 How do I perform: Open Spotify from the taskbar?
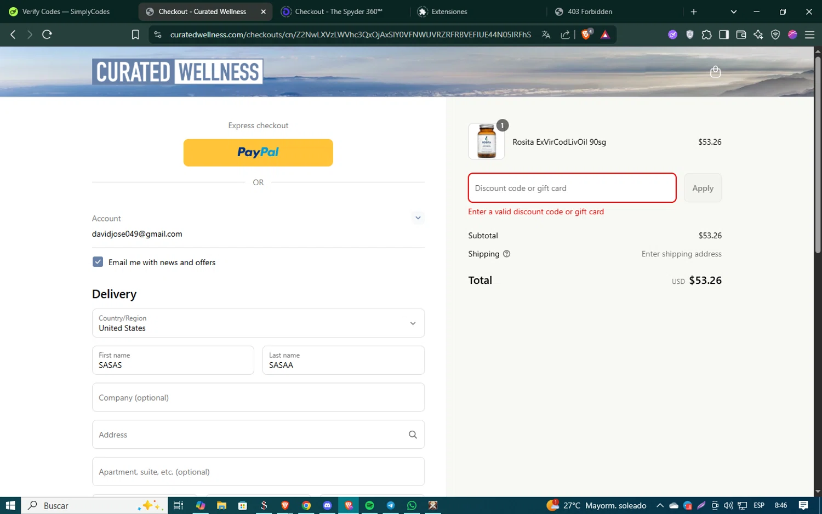(x=369, y=505)
